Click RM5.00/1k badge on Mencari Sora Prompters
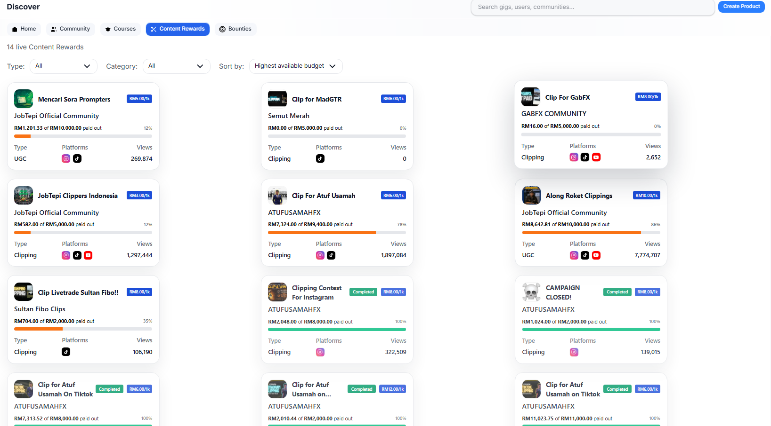This screenshot has width=771, height=426. click(x=139, y=99)
